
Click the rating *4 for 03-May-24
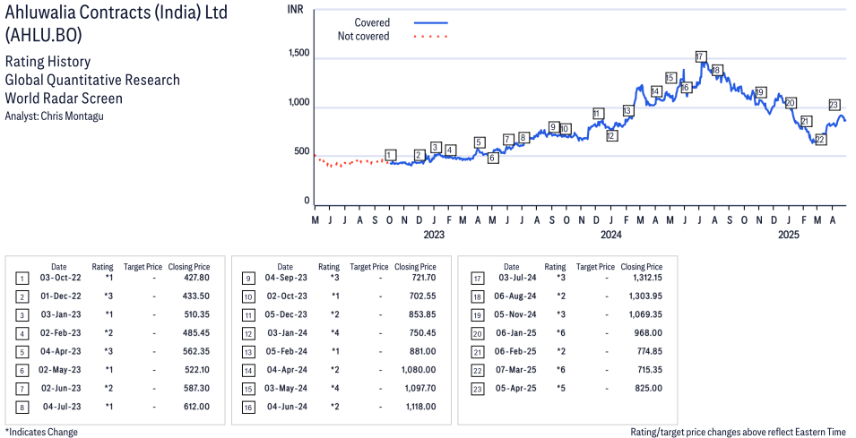(334, 389)
